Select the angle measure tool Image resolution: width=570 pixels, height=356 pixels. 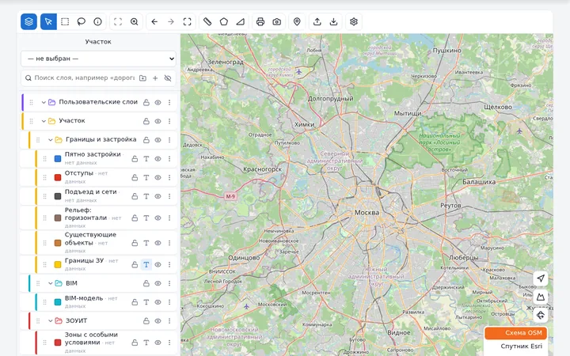(241, 22)
